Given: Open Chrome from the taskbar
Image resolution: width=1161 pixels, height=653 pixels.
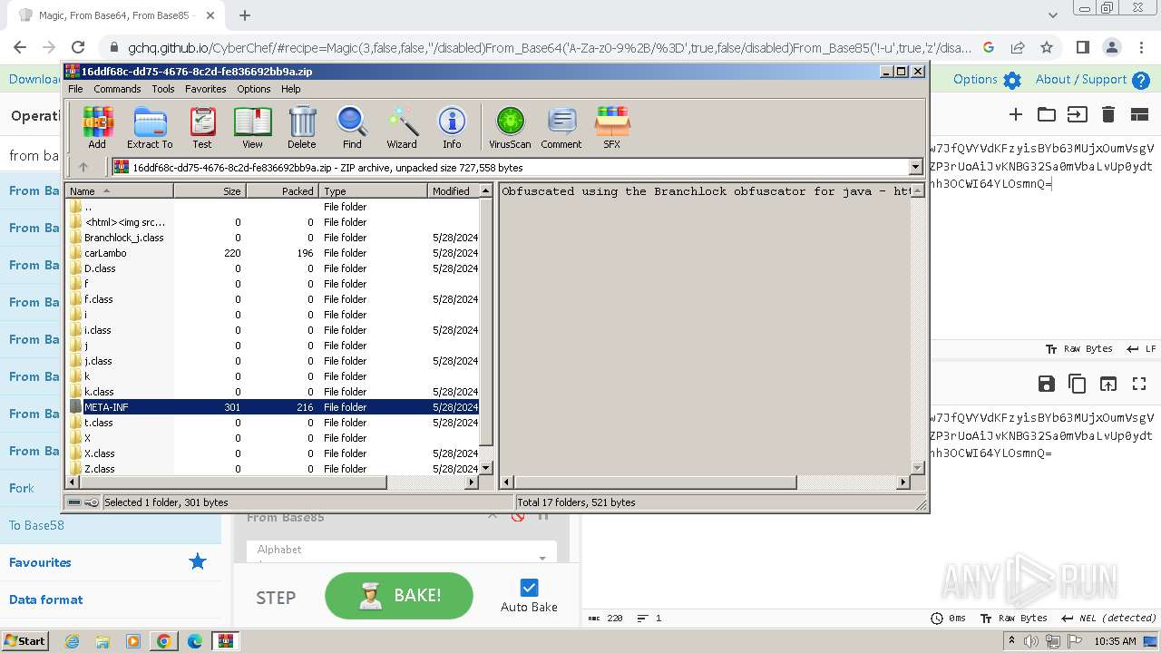Looking at the screenshot, I should coord(164,641).
